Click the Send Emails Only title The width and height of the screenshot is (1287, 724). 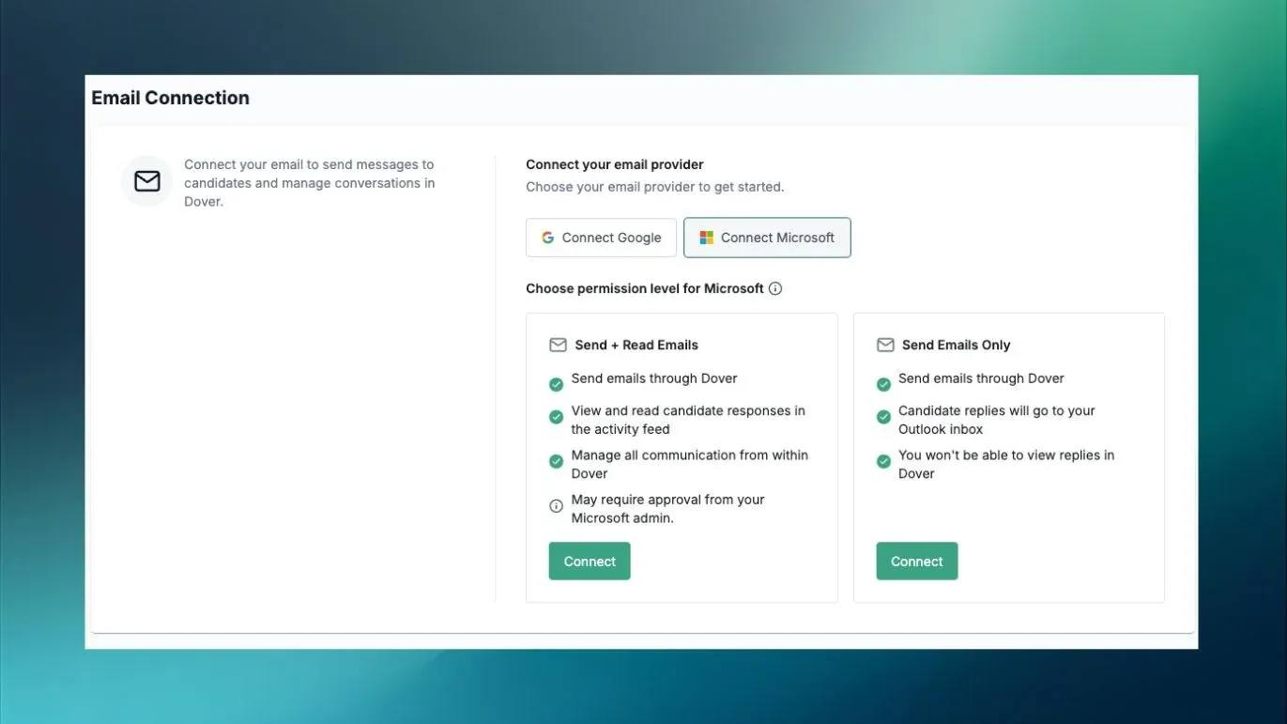coord(957,346)
